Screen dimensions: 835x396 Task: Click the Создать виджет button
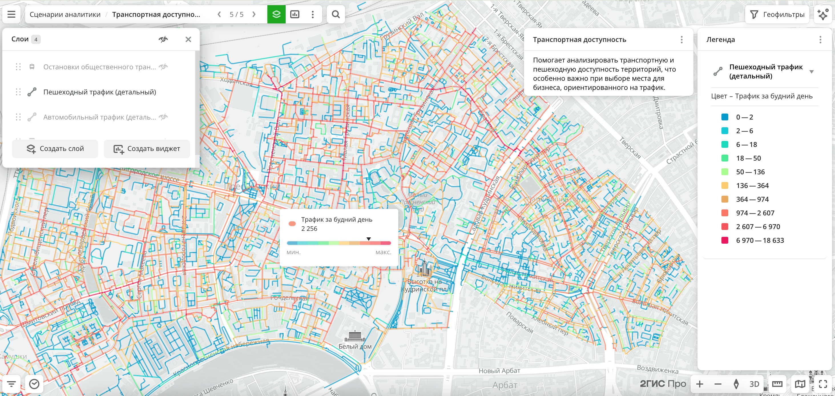pos(147,149)
